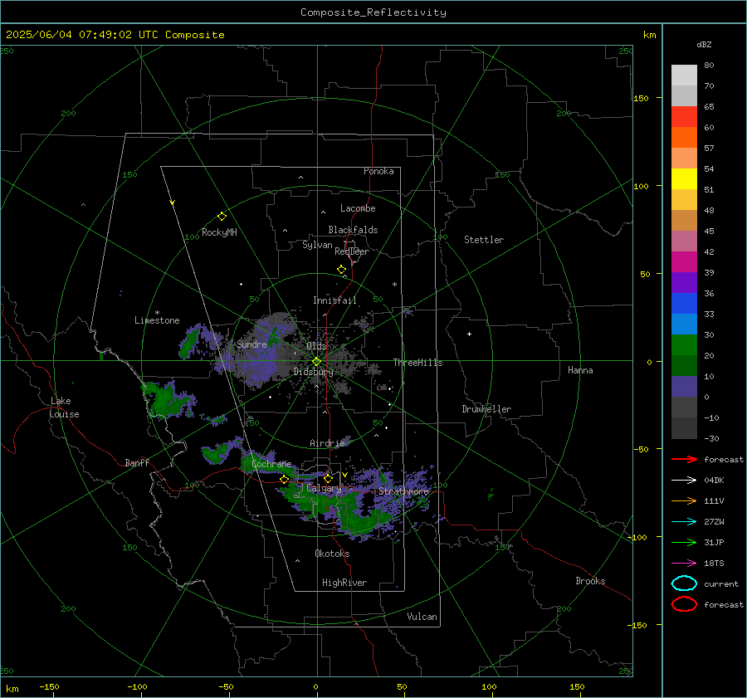Click the Brooks label
This screenshot has height=698, width=747.
[x=590, y=581]
